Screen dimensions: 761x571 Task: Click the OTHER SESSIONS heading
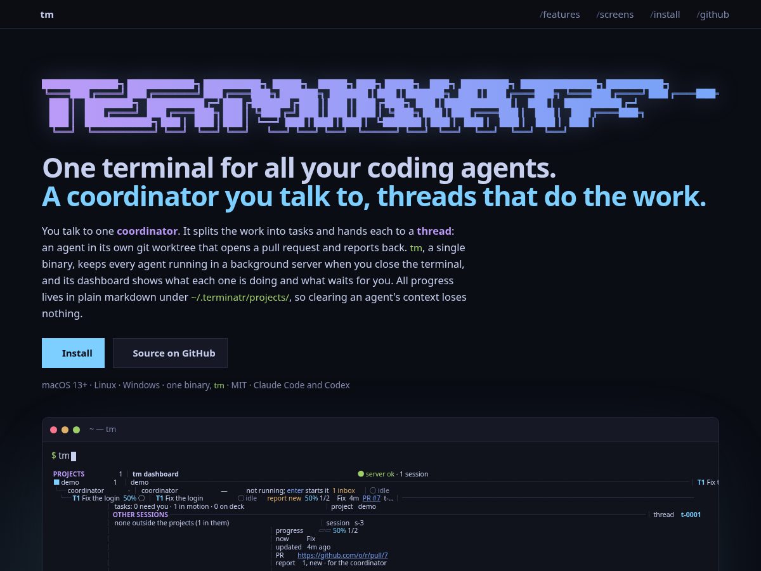tap(140, 515)
